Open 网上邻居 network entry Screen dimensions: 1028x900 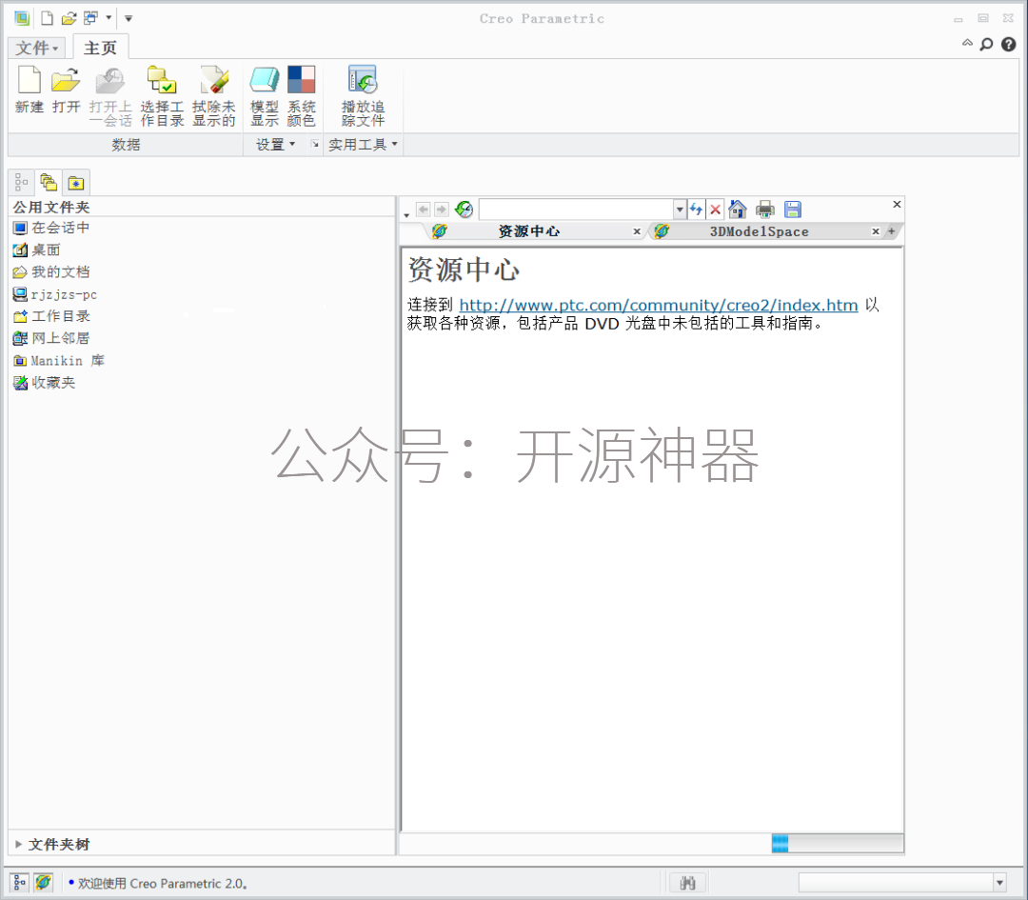(x=51, y=338)
